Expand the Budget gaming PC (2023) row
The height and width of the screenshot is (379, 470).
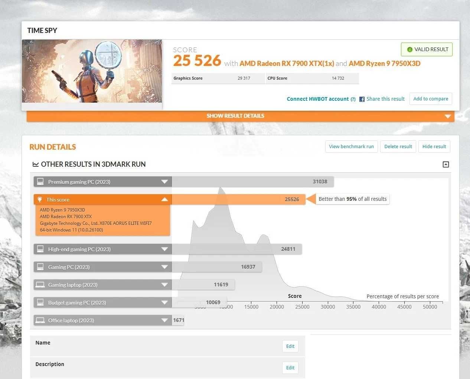coord(164,303)
